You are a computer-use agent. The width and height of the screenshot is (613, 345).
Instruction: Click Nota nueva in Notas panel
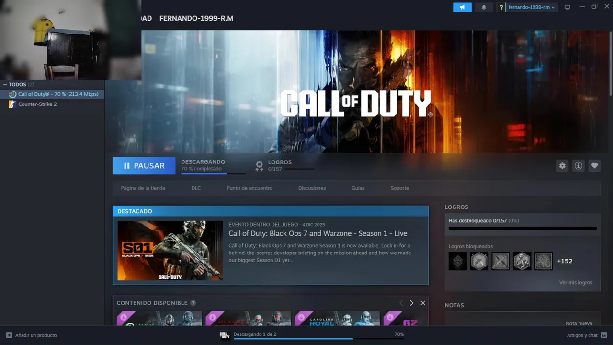pos(579,323)
